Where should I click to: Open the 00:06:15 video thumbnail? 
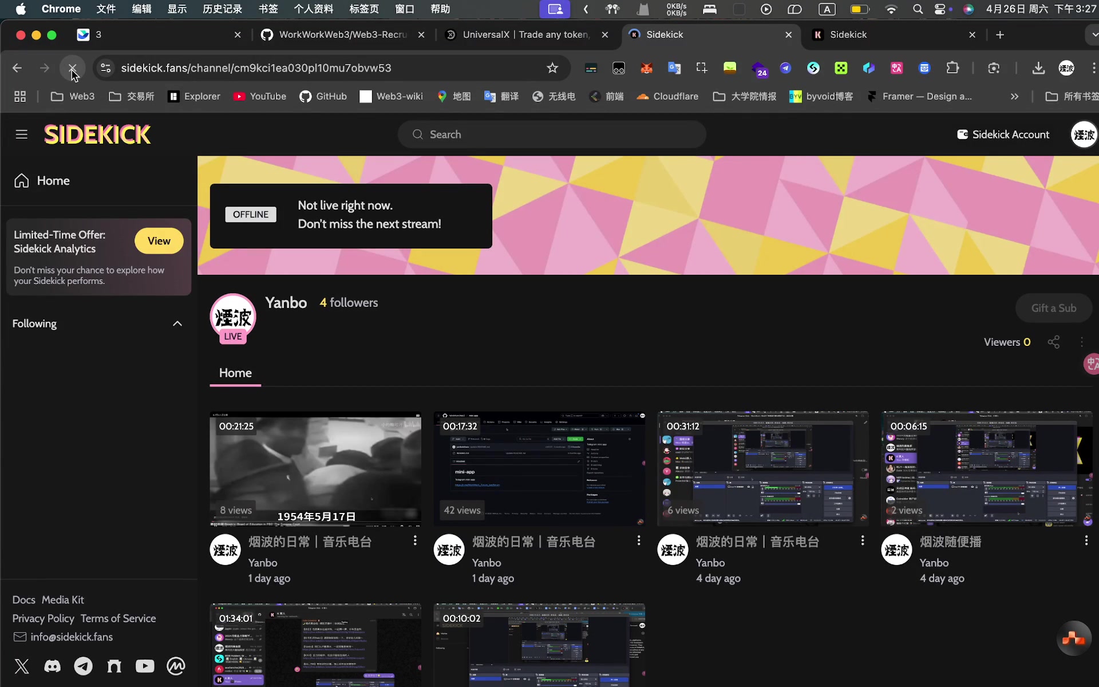point(987,468)
